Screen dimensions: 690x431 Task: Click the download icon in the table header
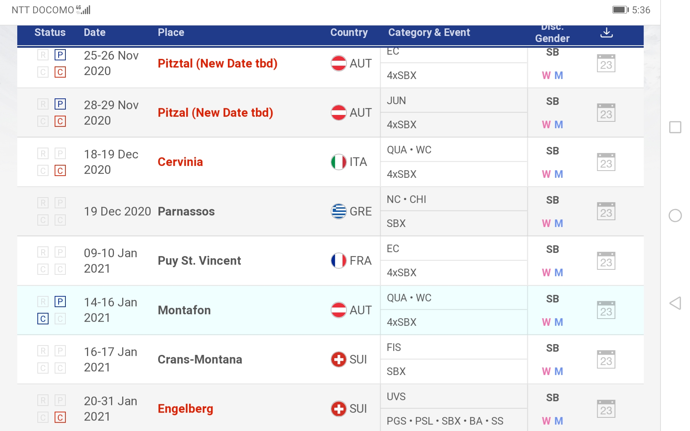pos(606,33)
